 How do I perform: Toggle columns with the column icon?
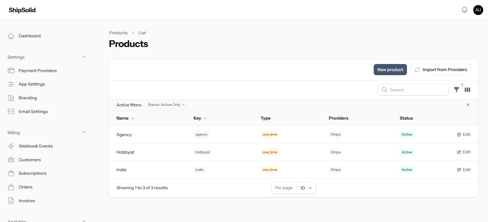click(x=467, y=90)
